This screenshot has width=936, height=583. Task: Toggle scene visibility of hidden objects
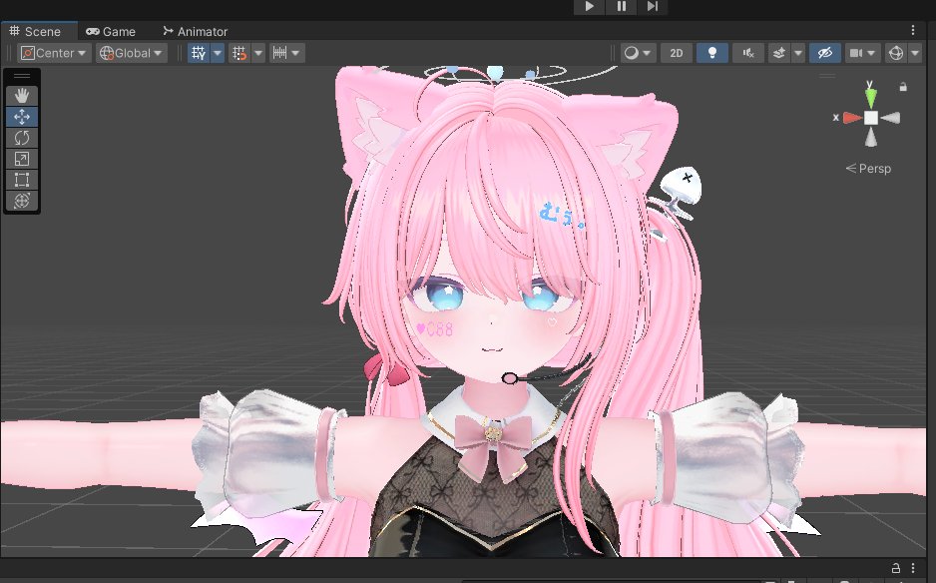(825, 53)
